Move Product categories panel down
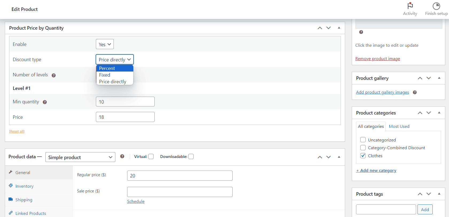Image resolution: width=449 pixels, height=217 pixels. [x=429, y=113]
